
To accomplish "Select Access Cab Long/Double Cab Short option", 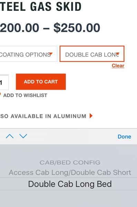I will pos(70,172).
